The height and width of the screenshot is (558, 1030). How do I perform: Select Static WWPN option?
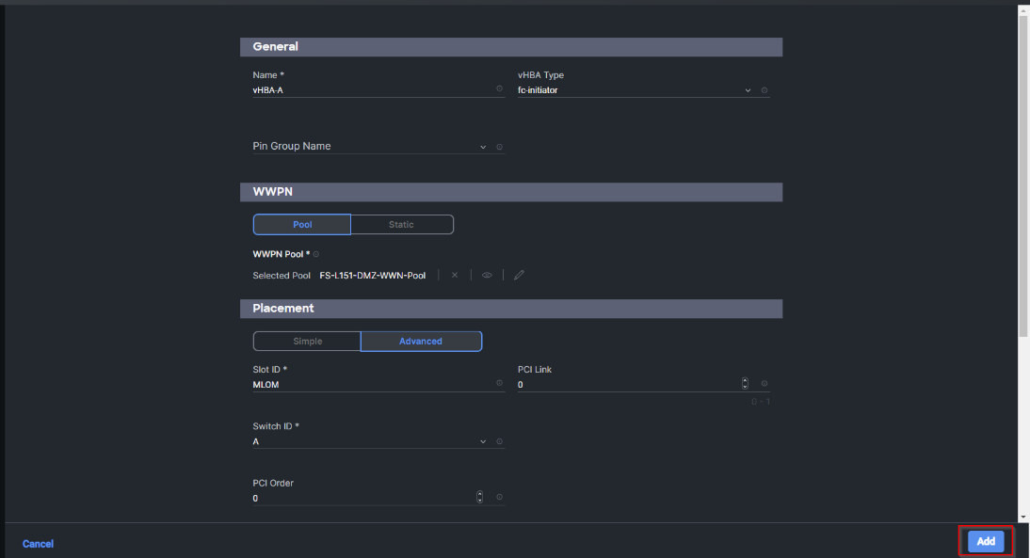(402, 225)
